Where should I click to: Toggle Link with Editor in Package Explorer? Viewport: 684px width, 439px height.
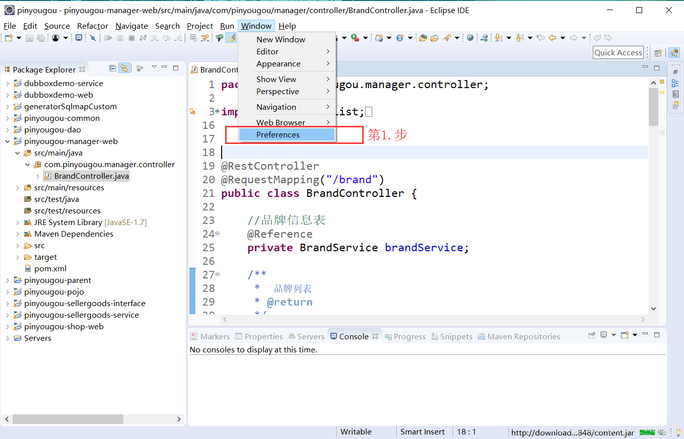tap(124, 68)
